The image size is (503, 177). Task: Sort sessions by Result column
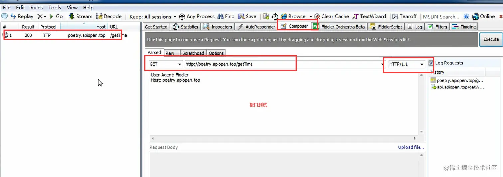coord(28,27)
